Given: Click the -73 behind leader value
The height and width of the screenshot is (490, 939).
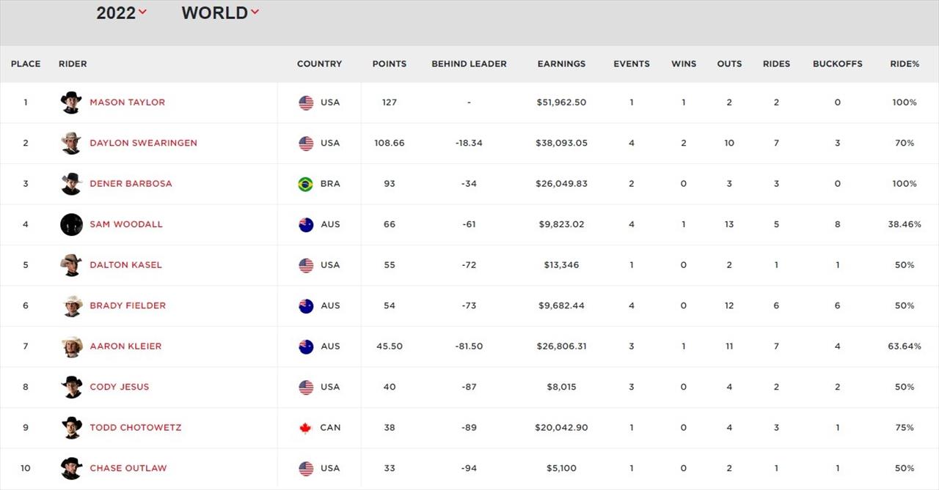Looking at the screenshot, I should [x=469, y=305].
